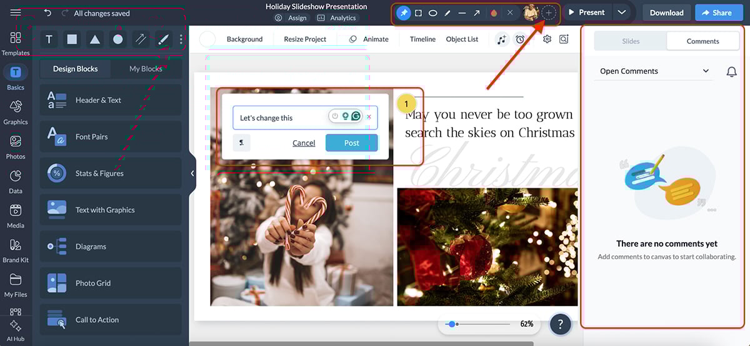Open more shape options menu
Viewport: 750px width, 346px height.
coord(181,39)
